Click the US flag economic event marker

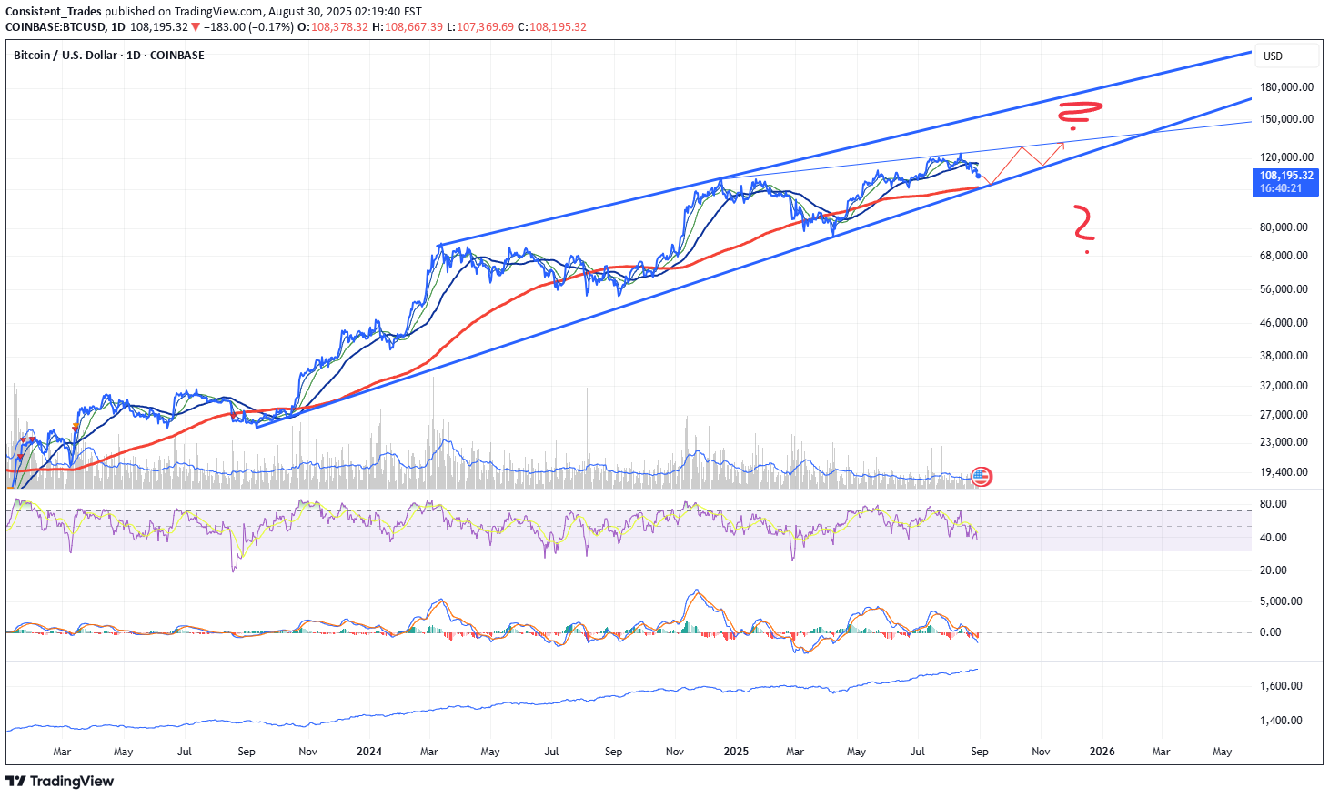[981, 476]
